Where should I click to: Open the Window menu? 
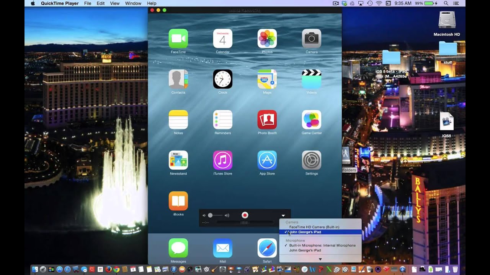tap(133, 3)
